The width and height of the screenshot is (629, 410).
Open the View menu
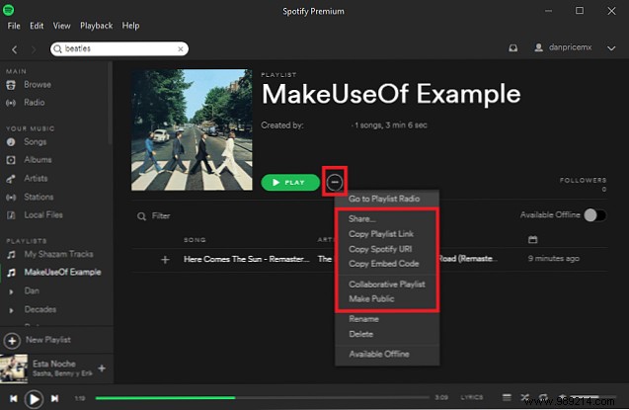tap(62, 26)
